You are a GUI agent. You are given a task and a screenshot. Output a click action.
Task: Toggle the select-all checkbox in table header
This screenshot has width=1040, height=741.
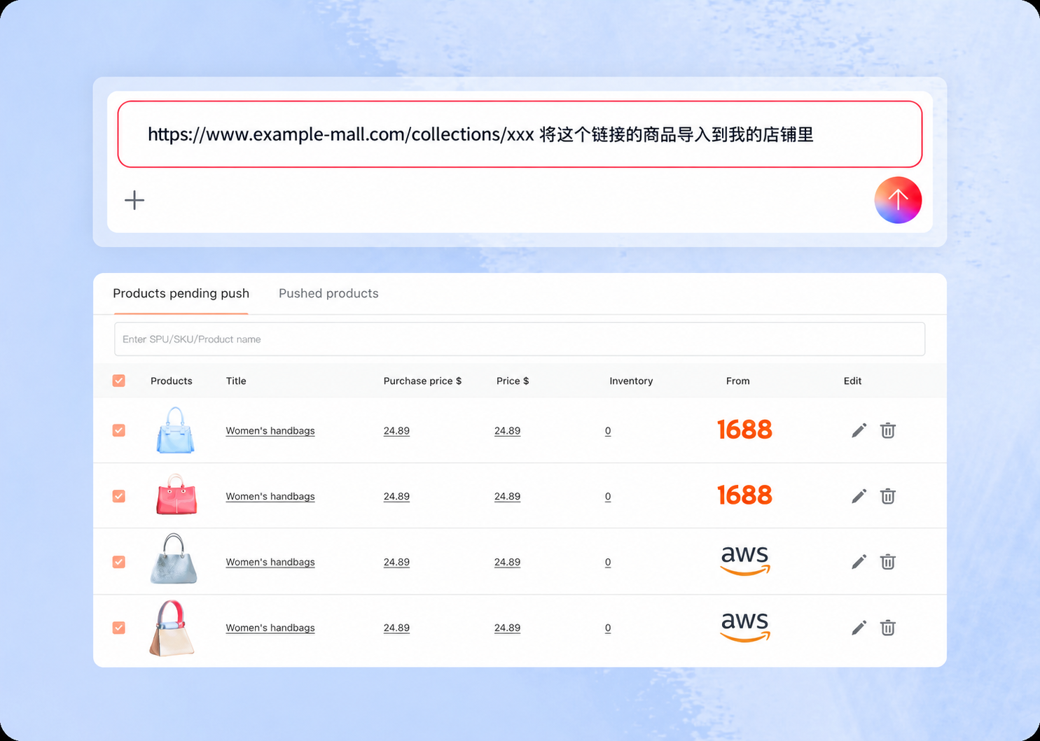pyautogui.click(x=119, y=381)
